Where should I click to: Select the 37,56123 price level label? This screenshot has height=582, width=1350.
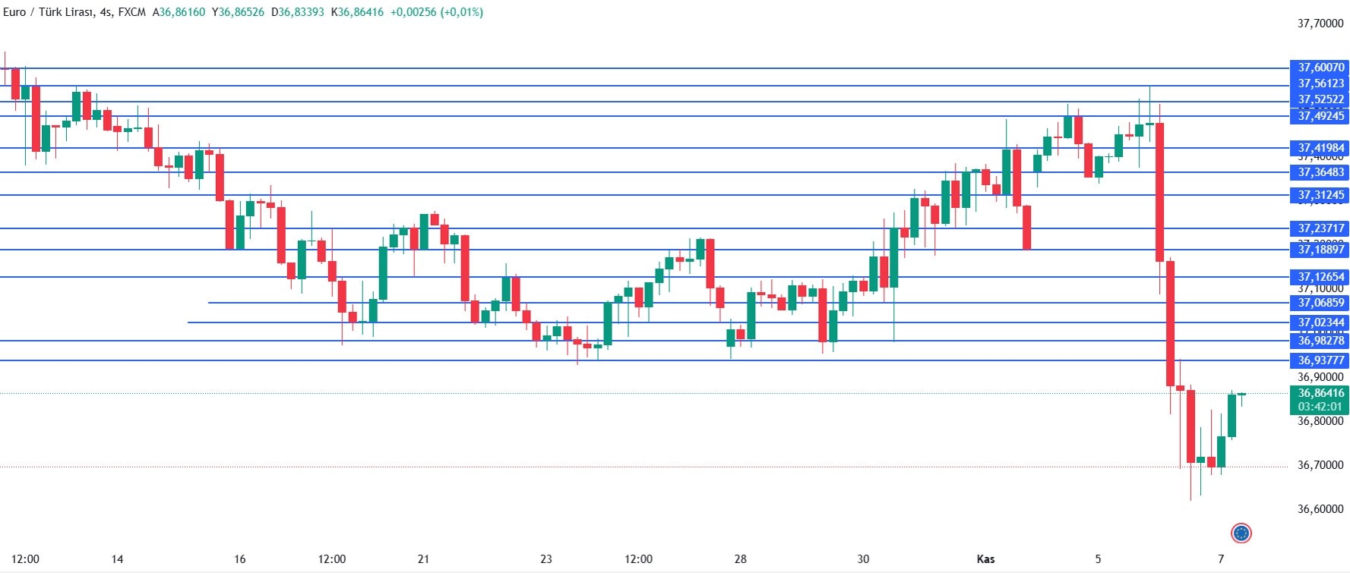[x=1320, y=83]
